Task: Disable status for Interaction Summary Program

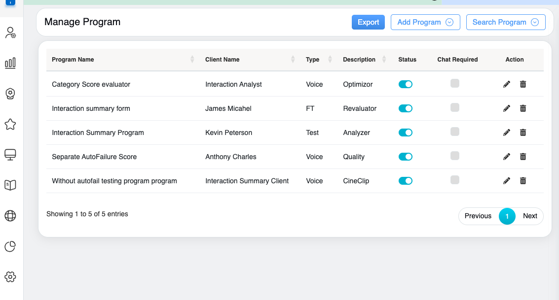Action: pos(405,133)
